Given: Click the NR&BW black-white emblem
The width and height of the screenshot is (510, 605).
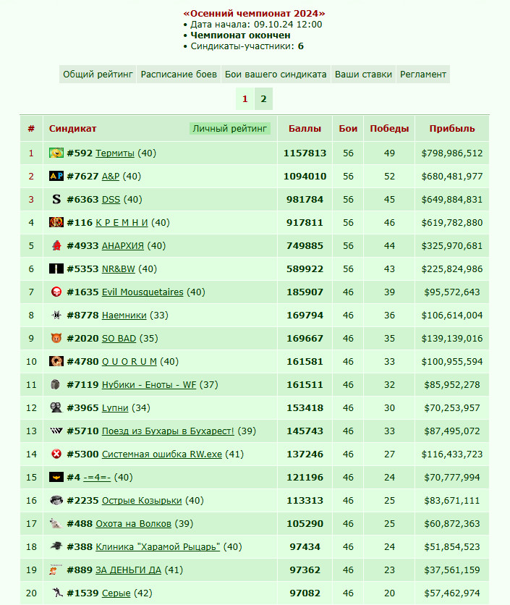Looking at the screenshot, I should tap(56, 269).
